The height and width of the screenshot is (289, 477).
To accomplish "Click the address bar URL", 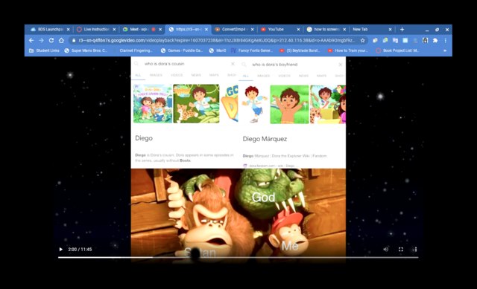I will [217, 40].
